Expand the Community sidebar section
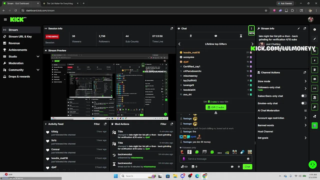This screenshot has width=320, height=180. (x=38, y=70)
